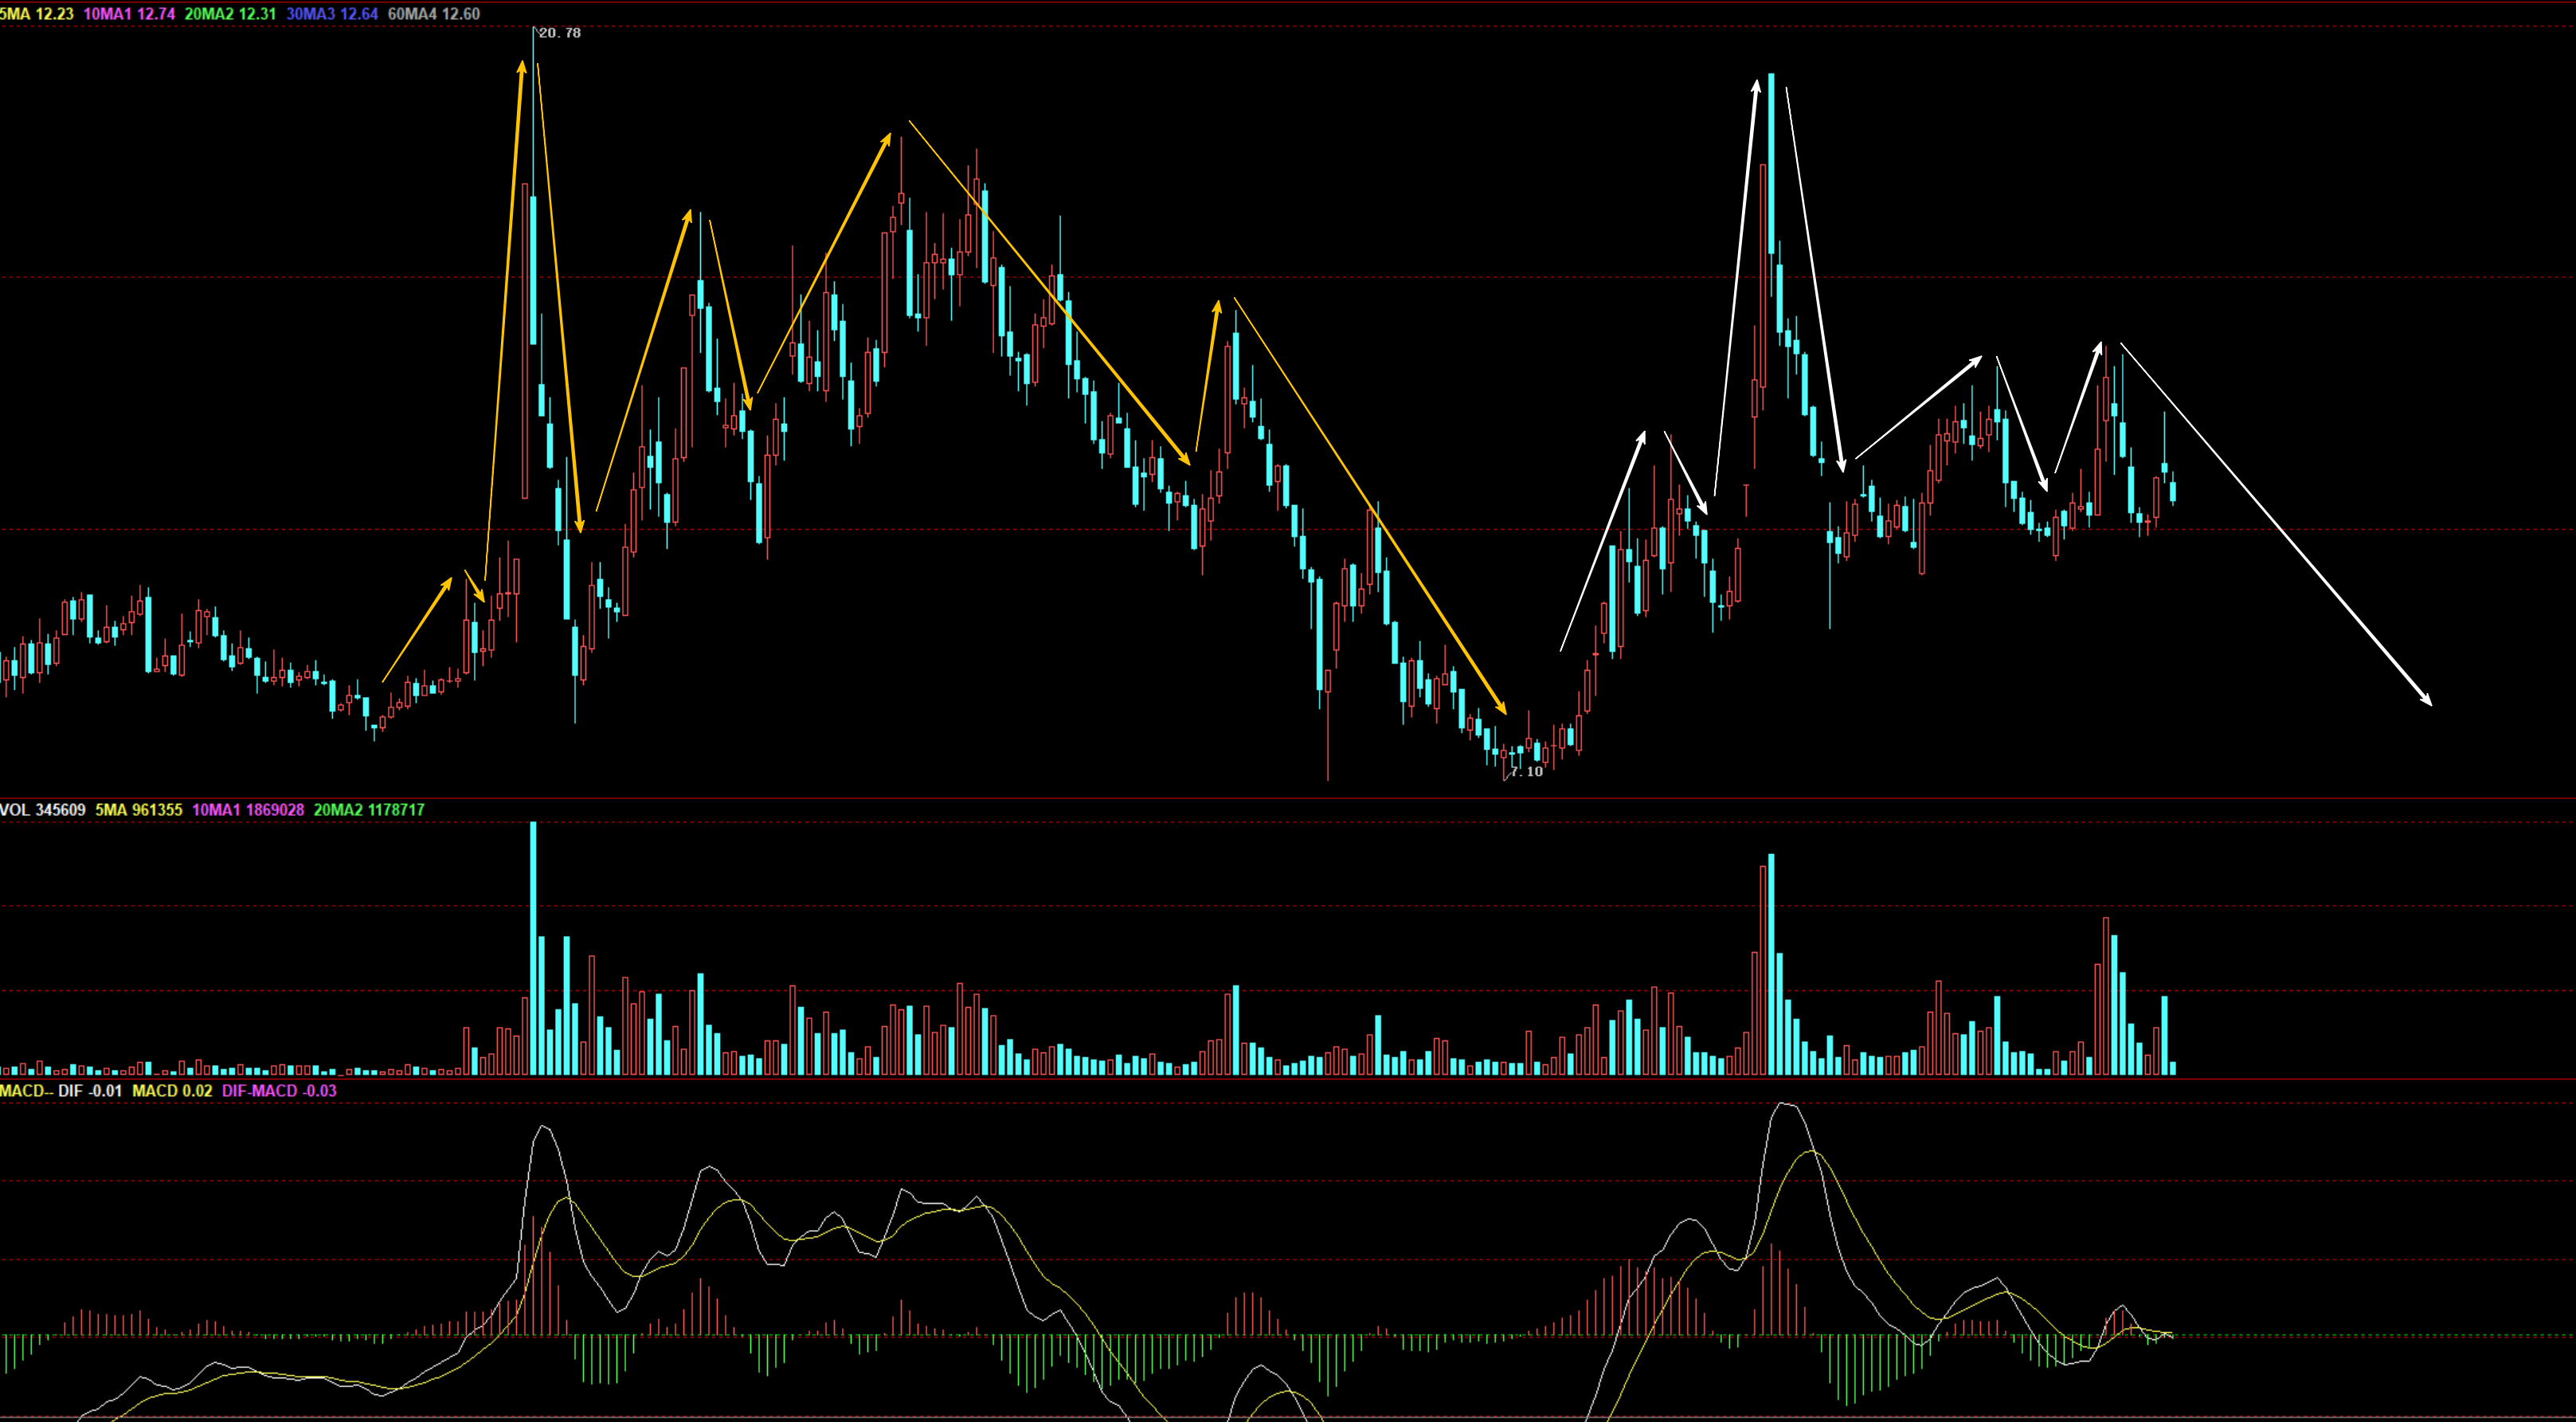Click the blue 30MA3 12.64 label
Viewport: 2576px width, 1422px height.
(x=332, y=14)
